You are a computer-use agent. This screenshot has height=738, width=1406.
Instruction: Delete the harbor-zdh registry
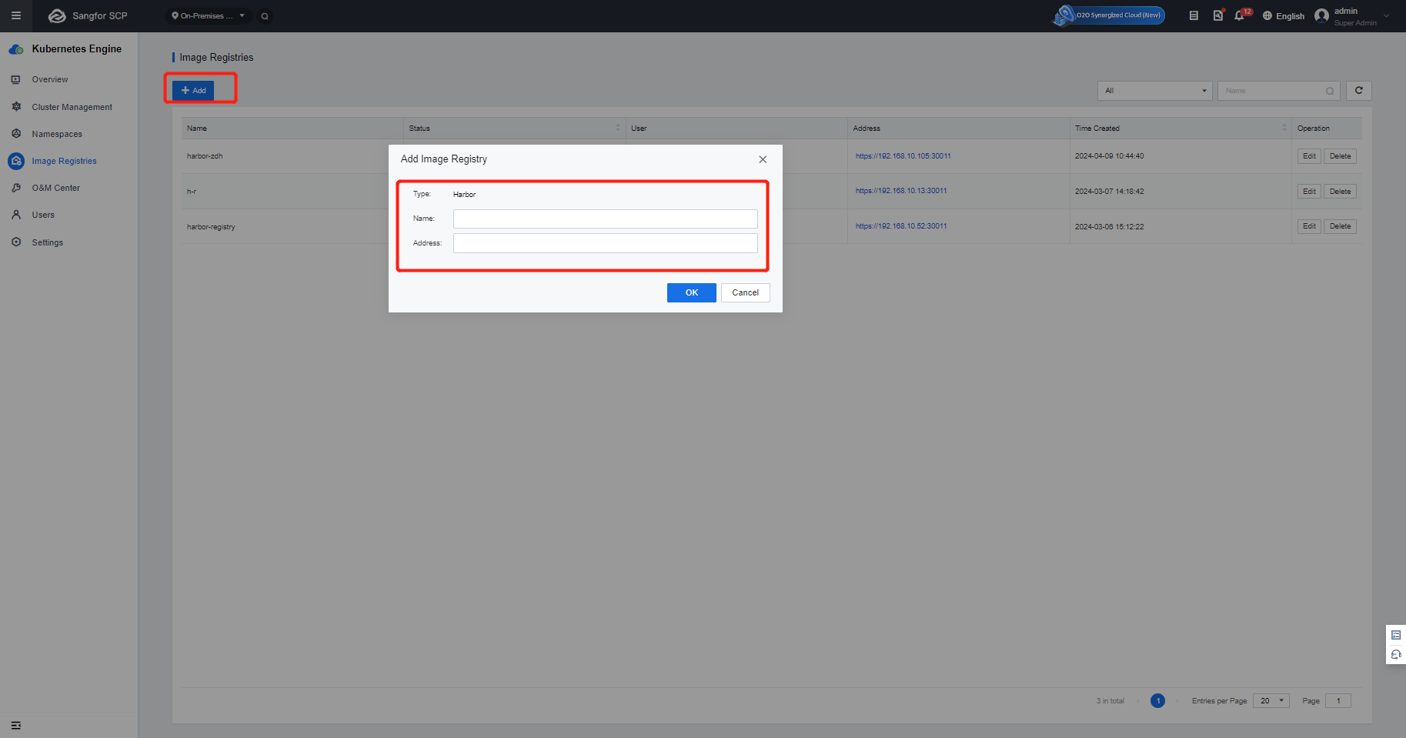click(x=1340, y=156)
